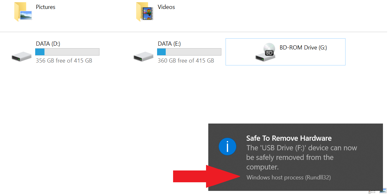The height and width of the screenshot is (196, 390).
Task: Click the Pictures folder name
Action: click(45, 7)
